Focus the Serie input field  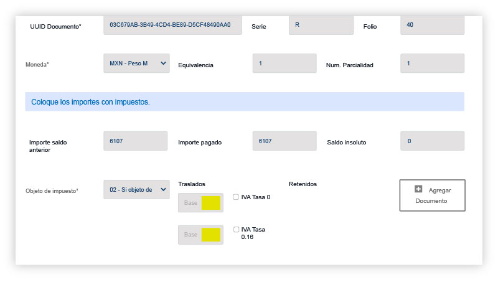pos(321,25)
